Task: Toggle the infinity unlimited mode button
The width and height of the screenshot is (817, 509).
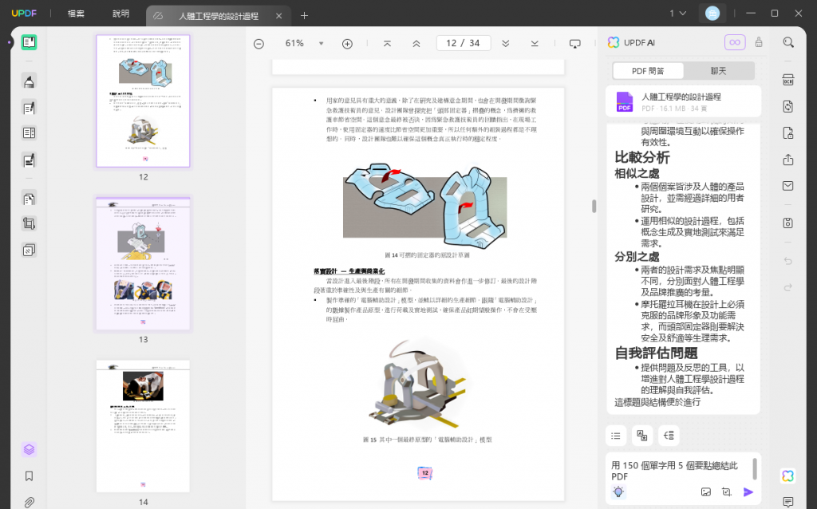Action: 735,42
